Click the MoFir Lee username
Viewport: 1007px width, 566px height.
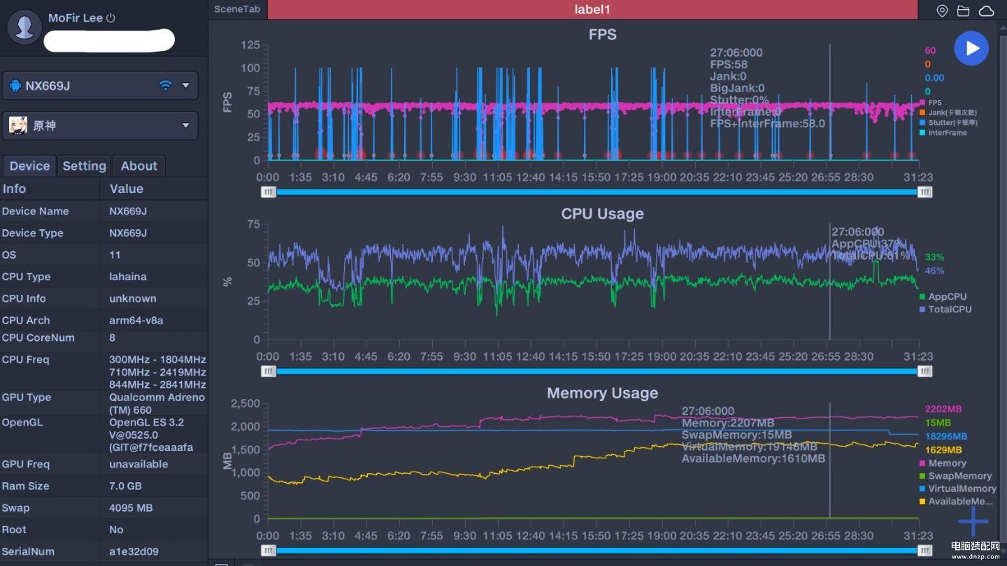click(76, 18)
